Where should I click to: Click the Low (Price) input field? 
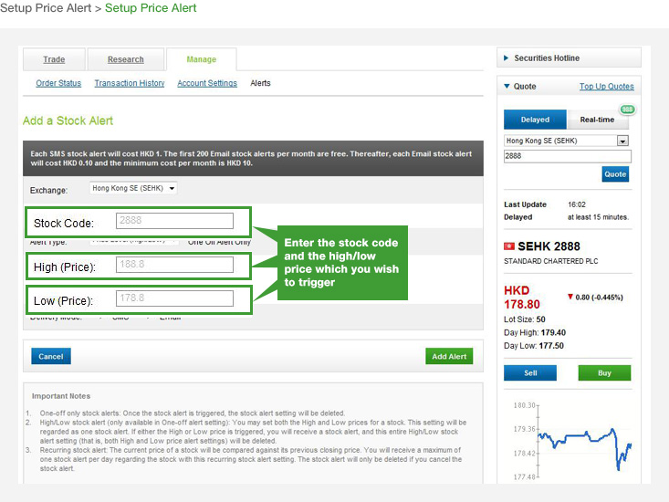(174, 298)
